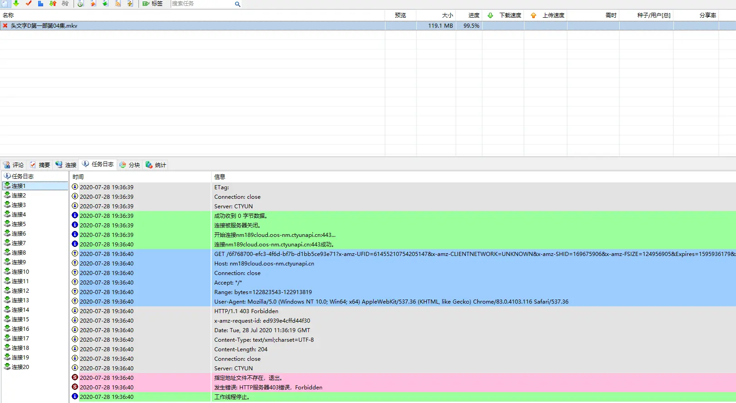This screenshot has height=403, width=736.
Task: Click the magnifier search icon
Action: tap(237, 4)
